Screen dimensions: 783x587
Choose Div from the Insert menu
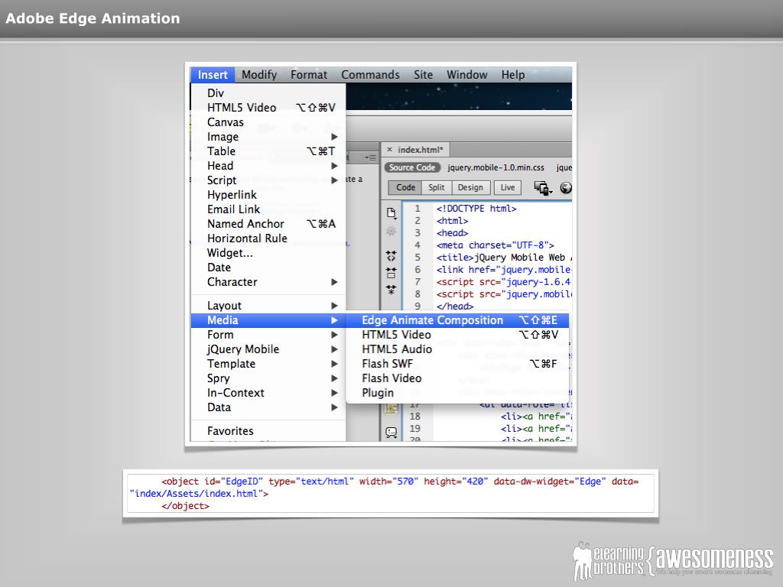point(268,93)
